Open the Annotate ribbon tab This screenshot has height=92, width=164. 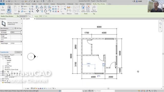46,4
